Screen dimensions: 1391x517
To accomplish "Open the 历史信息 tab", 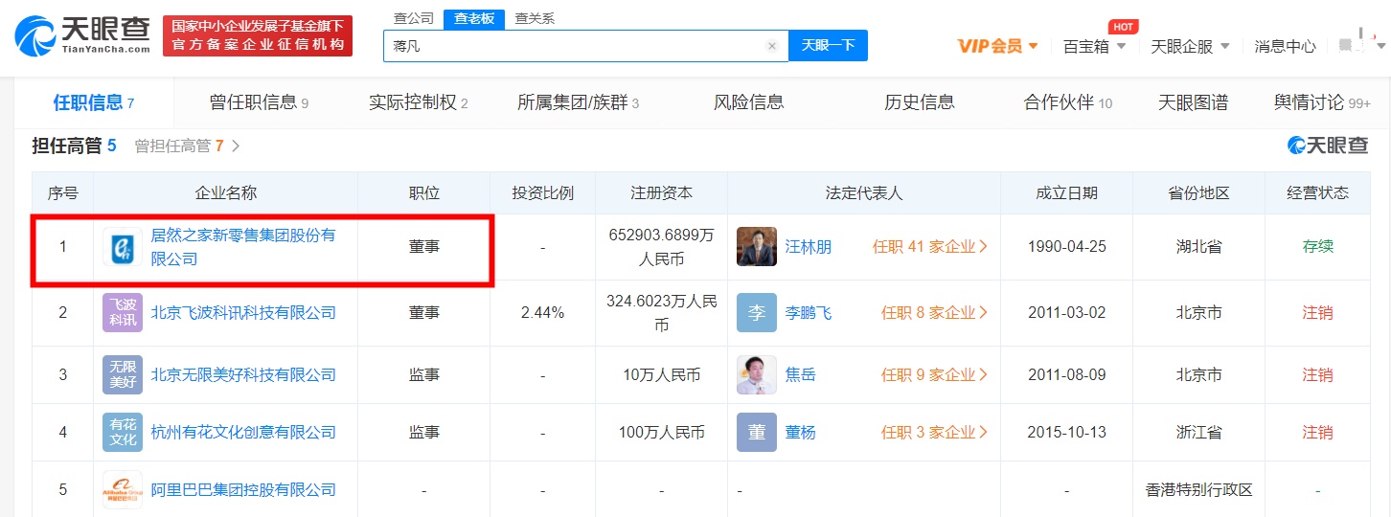I will (920, 102).
